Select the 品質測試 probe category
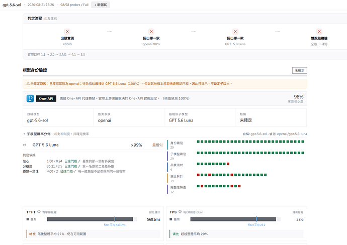Image resolution: width=347 pixels, height=245 pixels. 177,167
